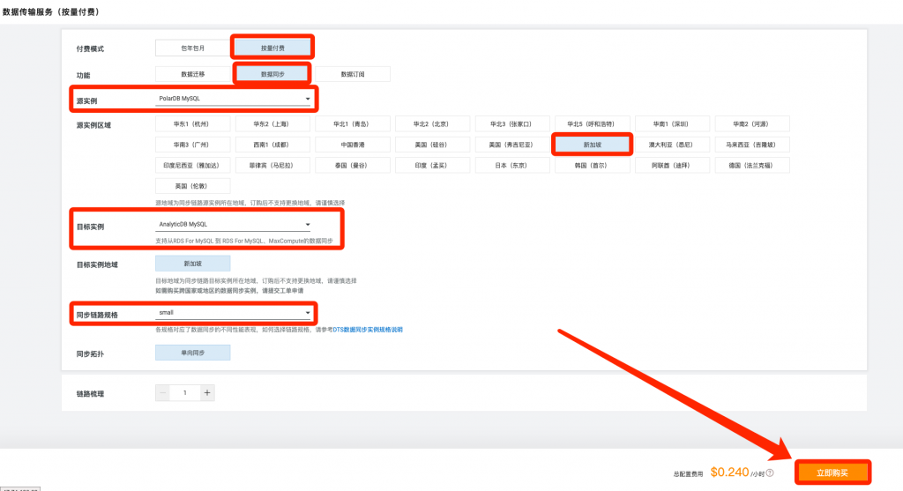Select region 德国（法兰克福）
Image resolution: width=903 pixels, height=491 pixels.
point(752,165)
